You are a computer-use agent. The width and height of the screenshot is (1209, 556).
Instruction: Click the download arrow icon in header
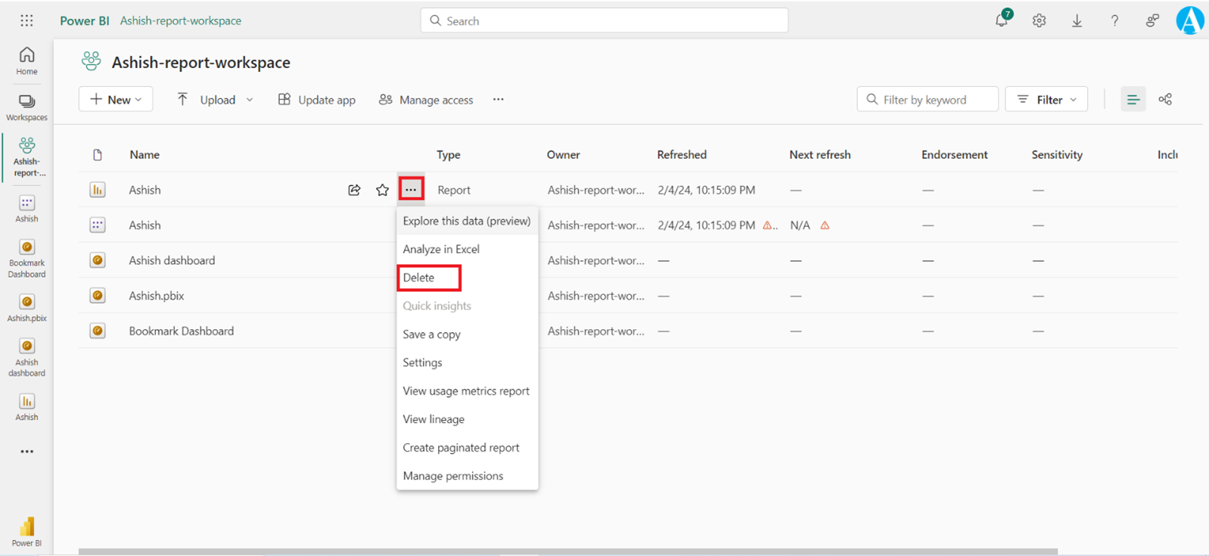[1077, 20]
